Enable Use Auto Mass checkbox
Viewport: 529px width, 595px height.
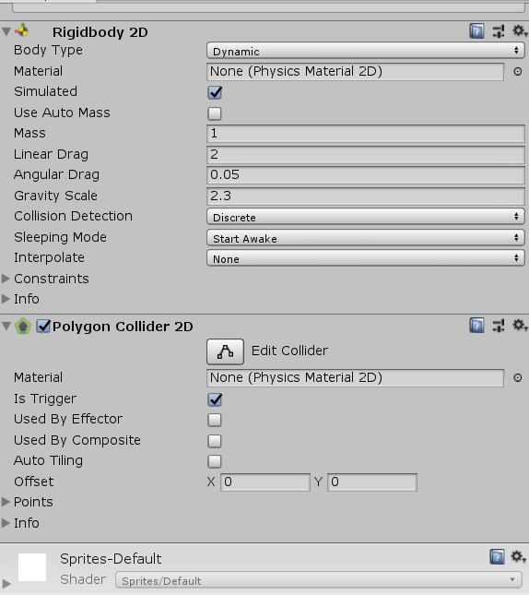pyautogui.click(x=215, y=113)
